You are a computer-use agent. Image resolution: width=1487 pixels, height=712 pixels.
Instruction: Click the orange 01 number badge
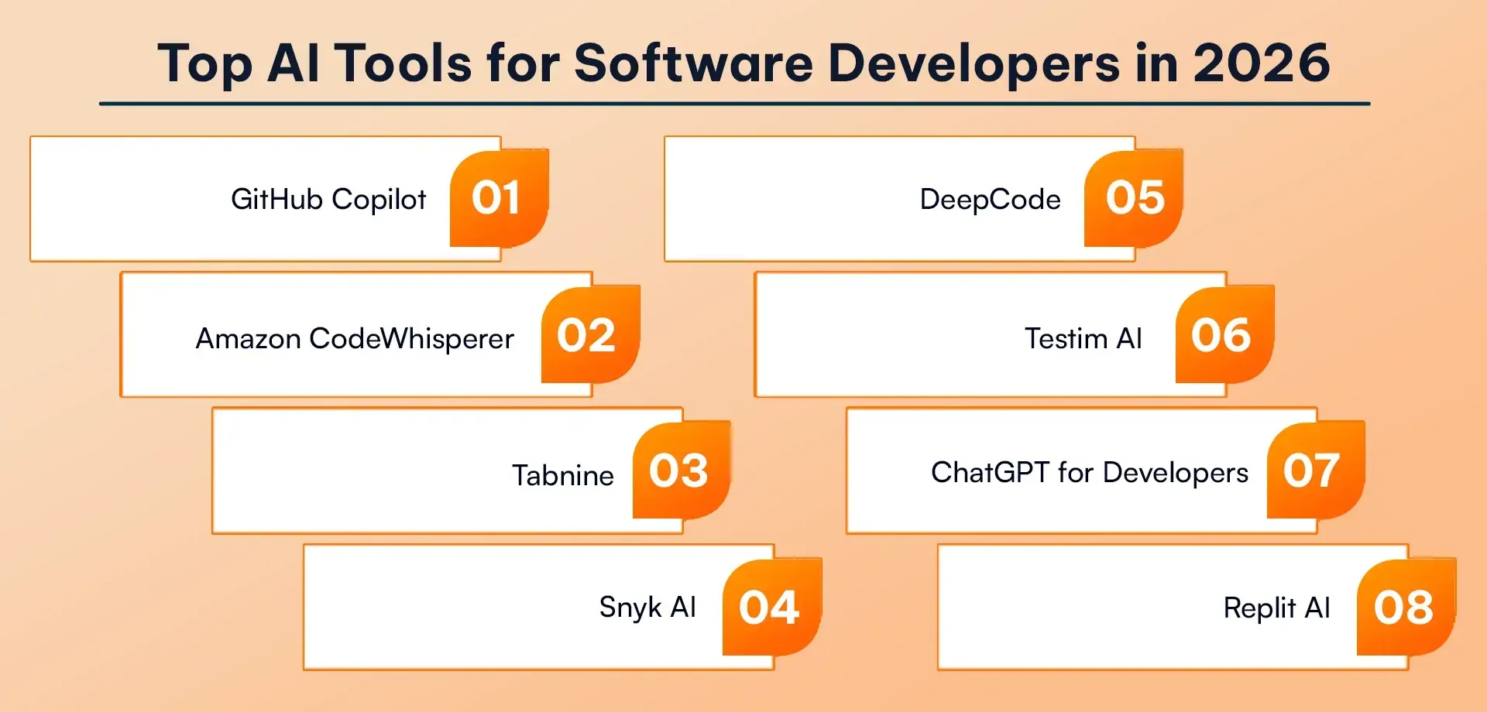click(498, 199)
